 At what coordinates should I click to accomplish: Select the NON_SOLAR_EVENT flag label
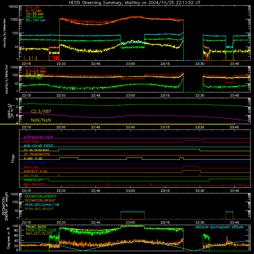click(38, 146)
